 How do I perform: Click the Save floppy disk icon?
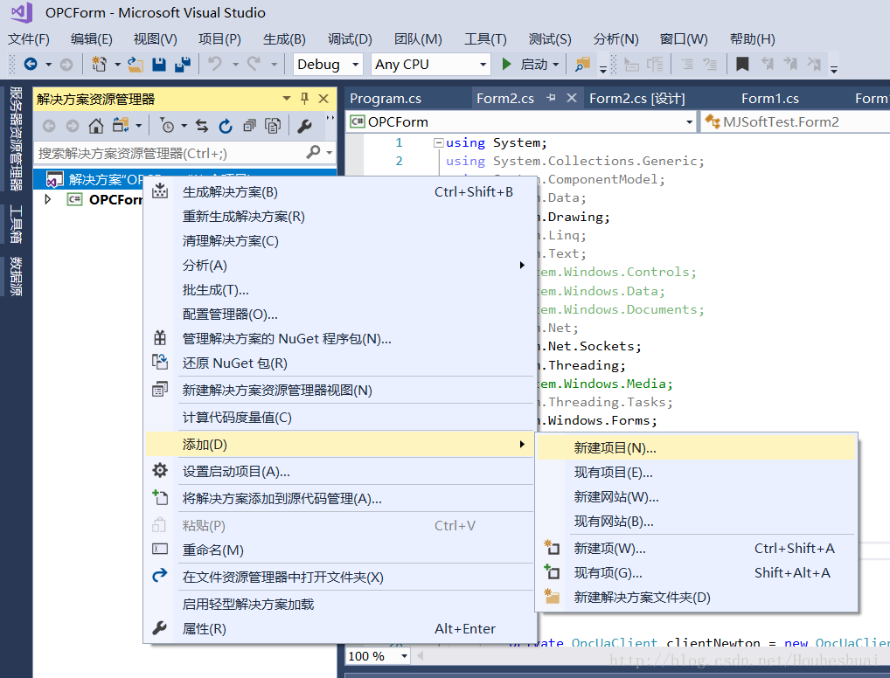(x=159, y=64)
